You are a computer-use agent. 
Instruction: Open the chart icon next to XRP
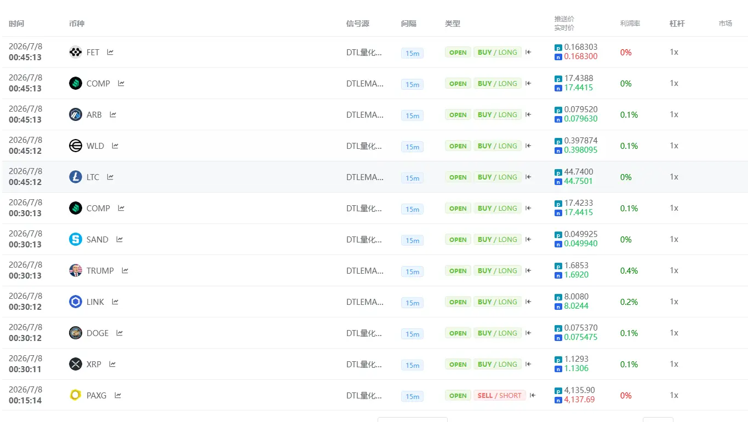(112, 364)
